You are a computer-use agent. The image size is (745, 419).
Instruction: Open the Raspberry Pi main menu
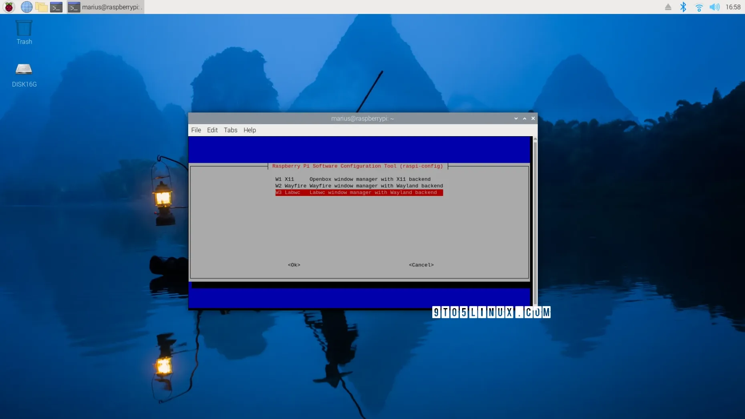(9, 7)
